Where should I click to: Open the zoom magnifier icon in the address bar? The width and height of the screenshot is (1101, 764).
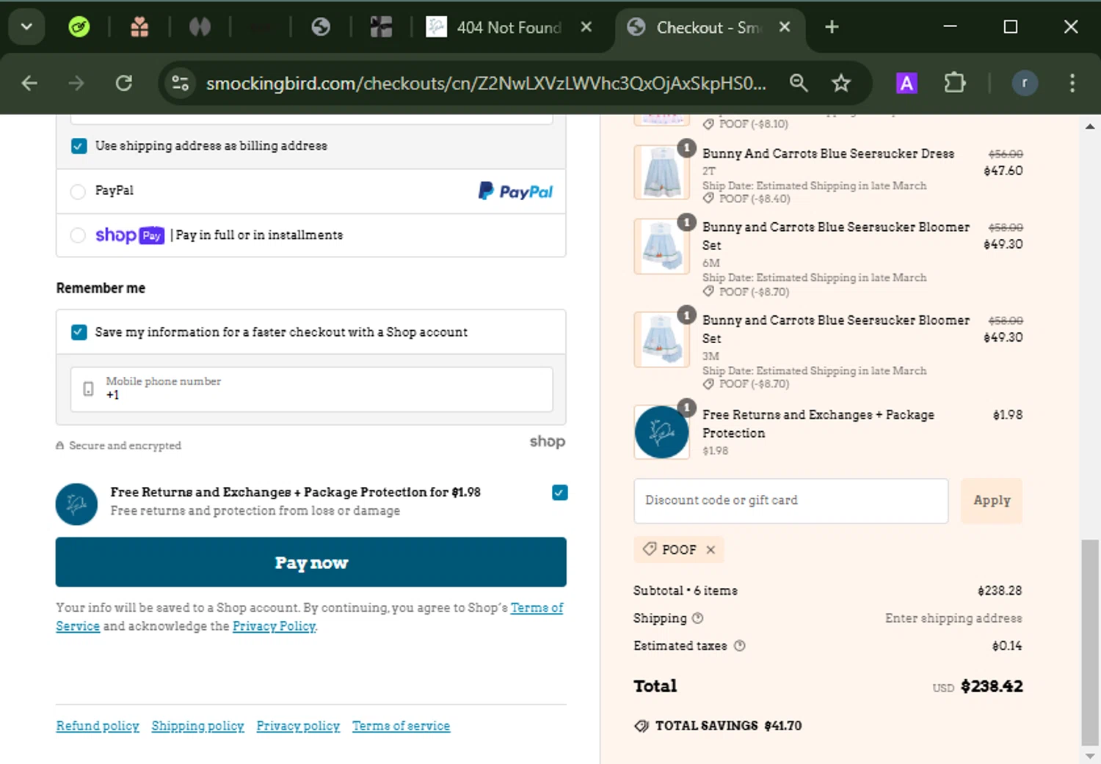tap(799, 83)
